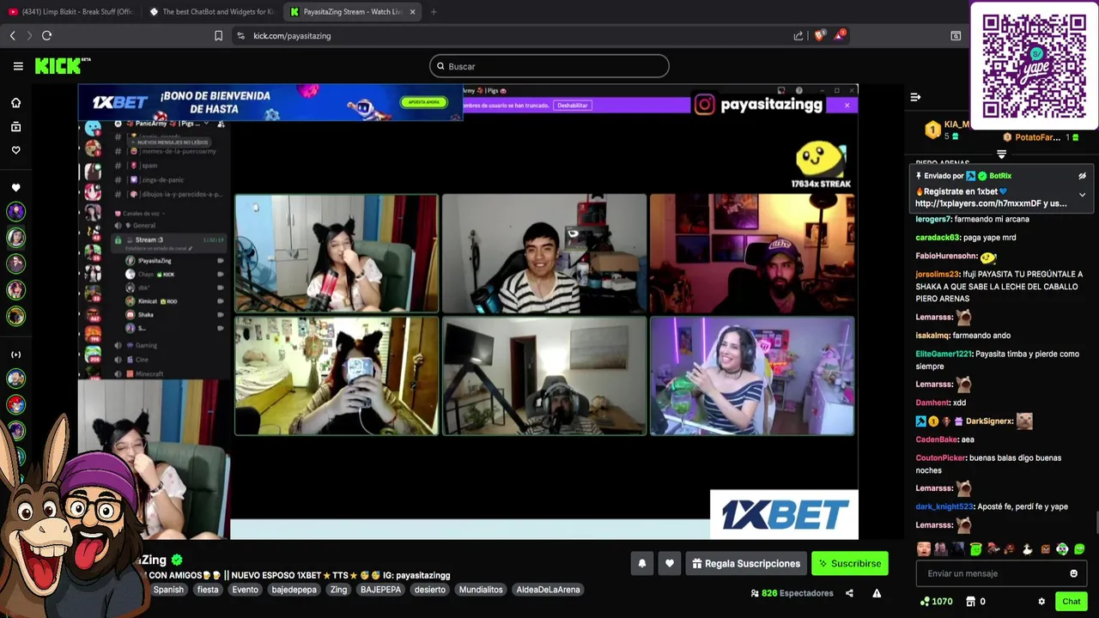Image resolution: width=1099 pixels, height=618 pixels.
Task: Select the bajedepepa tag
Action: click(294, 590)
